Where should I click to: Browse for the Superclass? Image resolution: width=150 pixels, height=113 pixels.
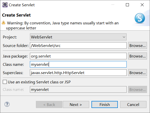pyautogui.click(x=137, y=73)
